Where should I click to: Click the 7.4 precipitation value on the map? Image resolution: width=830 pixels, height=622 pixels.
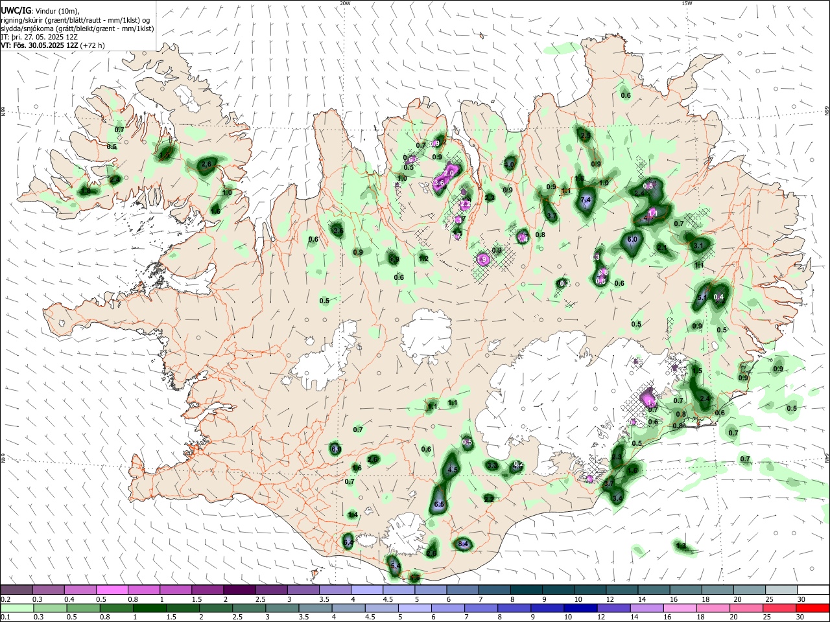(x=586, y=200)
